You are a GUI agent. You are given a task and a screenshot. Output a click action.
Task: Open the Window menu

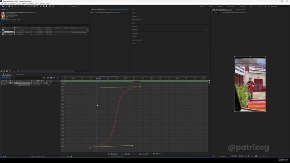point(42,4)
